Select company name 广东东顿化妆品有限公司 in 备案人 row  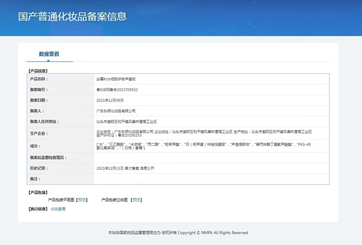[116, 111]
